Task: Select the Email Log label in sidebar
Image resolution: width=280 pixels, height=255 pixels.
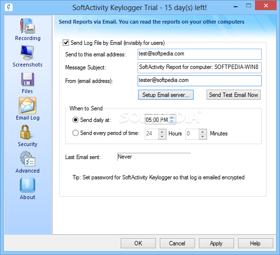Action: 28,118
